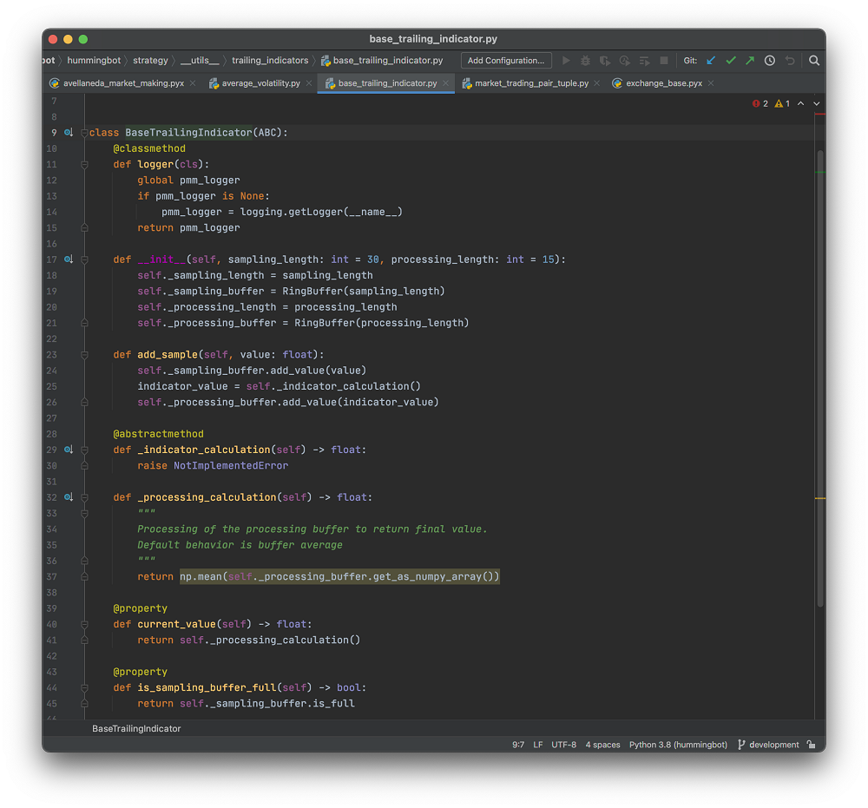Screen dimensions: 868x808
Task: Click trailing_indicators in the breadcrumb path
Action: 270,61
